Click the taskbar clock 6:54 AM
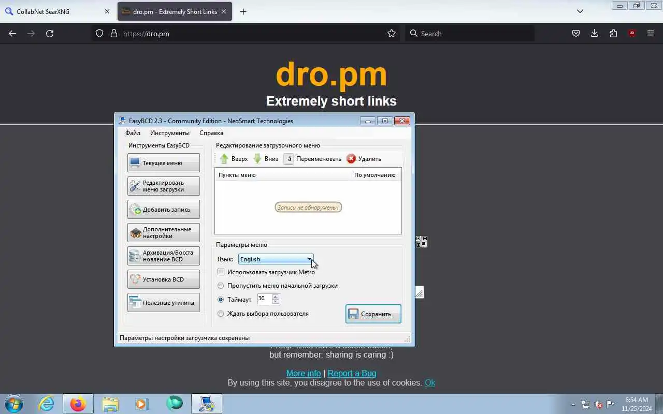The image size is (663, 414). (637, 400)
